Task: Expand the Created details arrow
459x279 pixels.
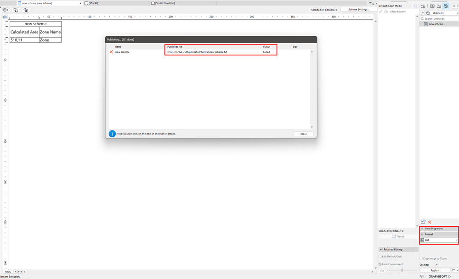Action: click(x=437, y=265)
